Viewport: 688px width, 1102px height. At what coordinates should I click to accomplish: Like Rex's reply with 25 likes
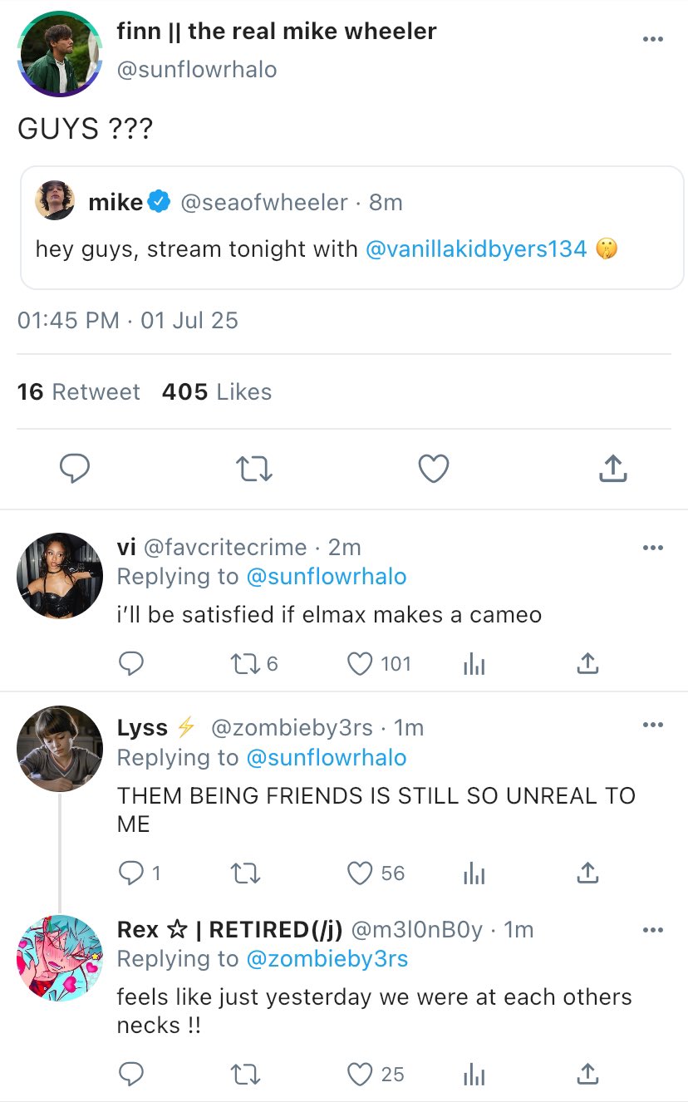click(360, 1075)
